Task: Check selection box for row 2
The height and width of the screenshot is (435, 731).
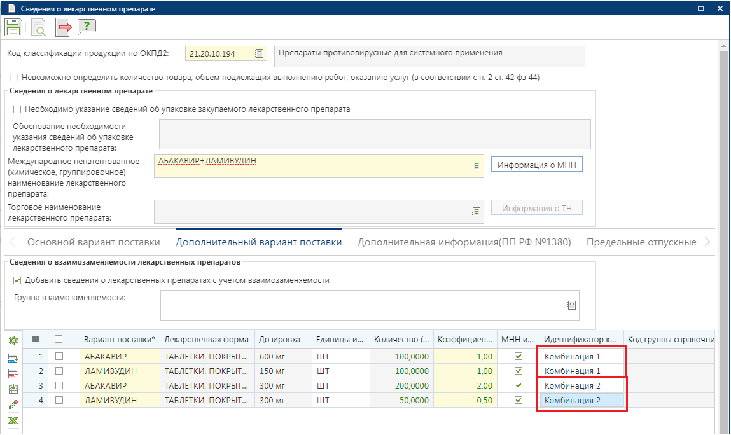Action: coord(59,371)
